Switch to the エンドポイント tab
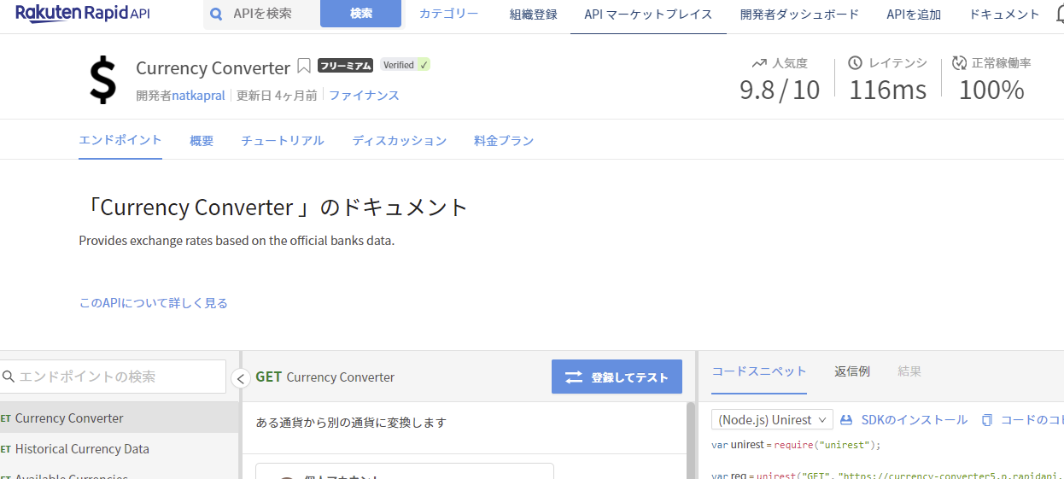 (120, 140)
